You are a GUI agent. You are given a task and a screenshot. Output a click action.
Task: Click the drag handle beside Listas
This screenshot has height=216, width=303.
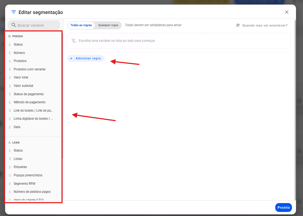pyautogui.click(x=10, y=159)
